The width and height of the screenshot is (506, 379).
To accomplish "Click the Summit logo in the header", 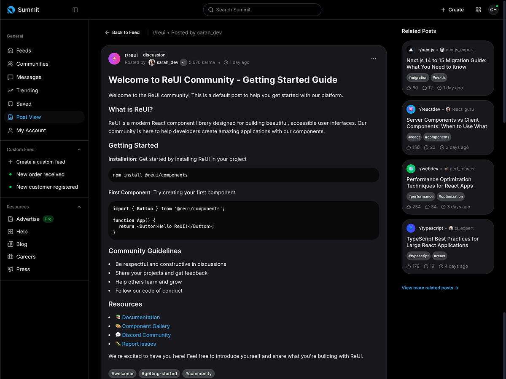I will pos(10,9).
